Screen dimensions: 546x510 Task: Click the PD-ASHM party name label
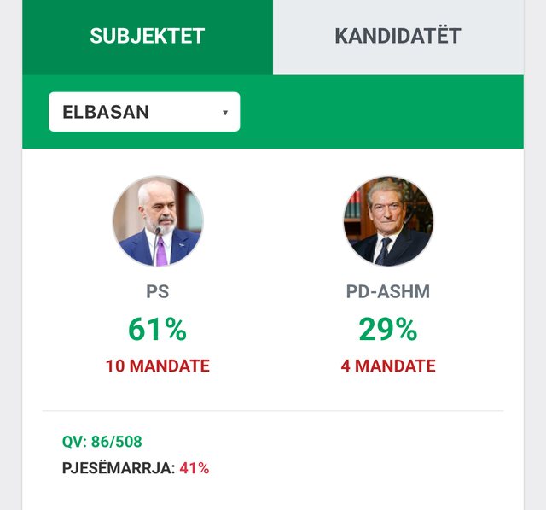click(x=388, y=291)
